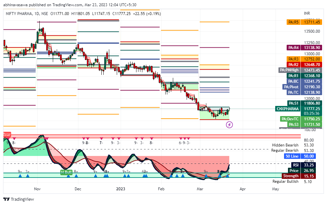Click the 11750.25 price value
Screen dimensions: 327x205
[312, 119]
